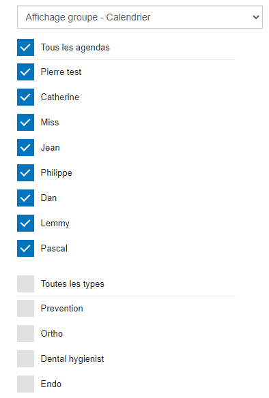Screen dimensions: 269x398
Task: Uncheck the Pierre test agenda
Action: pyautogui.click(x=25, y=72)
